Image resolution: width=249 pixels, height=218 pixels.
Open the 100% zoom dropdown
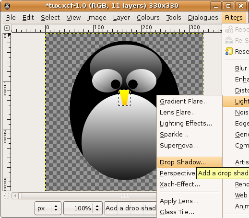pyautogui.click(x=83, y=208)
